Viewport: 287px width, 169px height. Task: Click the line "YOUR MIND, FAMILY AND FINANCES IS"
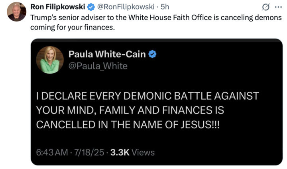[130, 110]
